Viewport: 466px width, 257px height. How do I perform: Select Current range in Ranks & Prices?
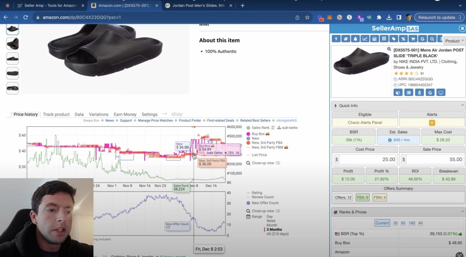coord(382,223)
